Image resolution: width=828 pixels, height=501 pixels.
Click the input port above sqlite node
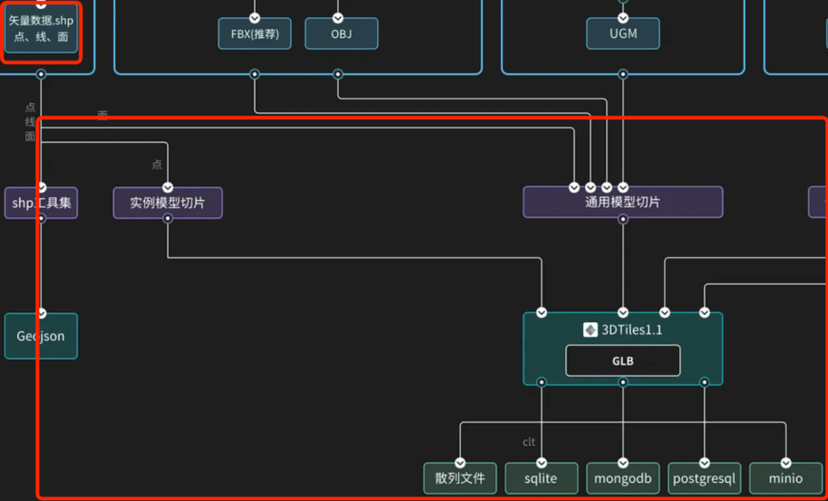click(541, 463)
